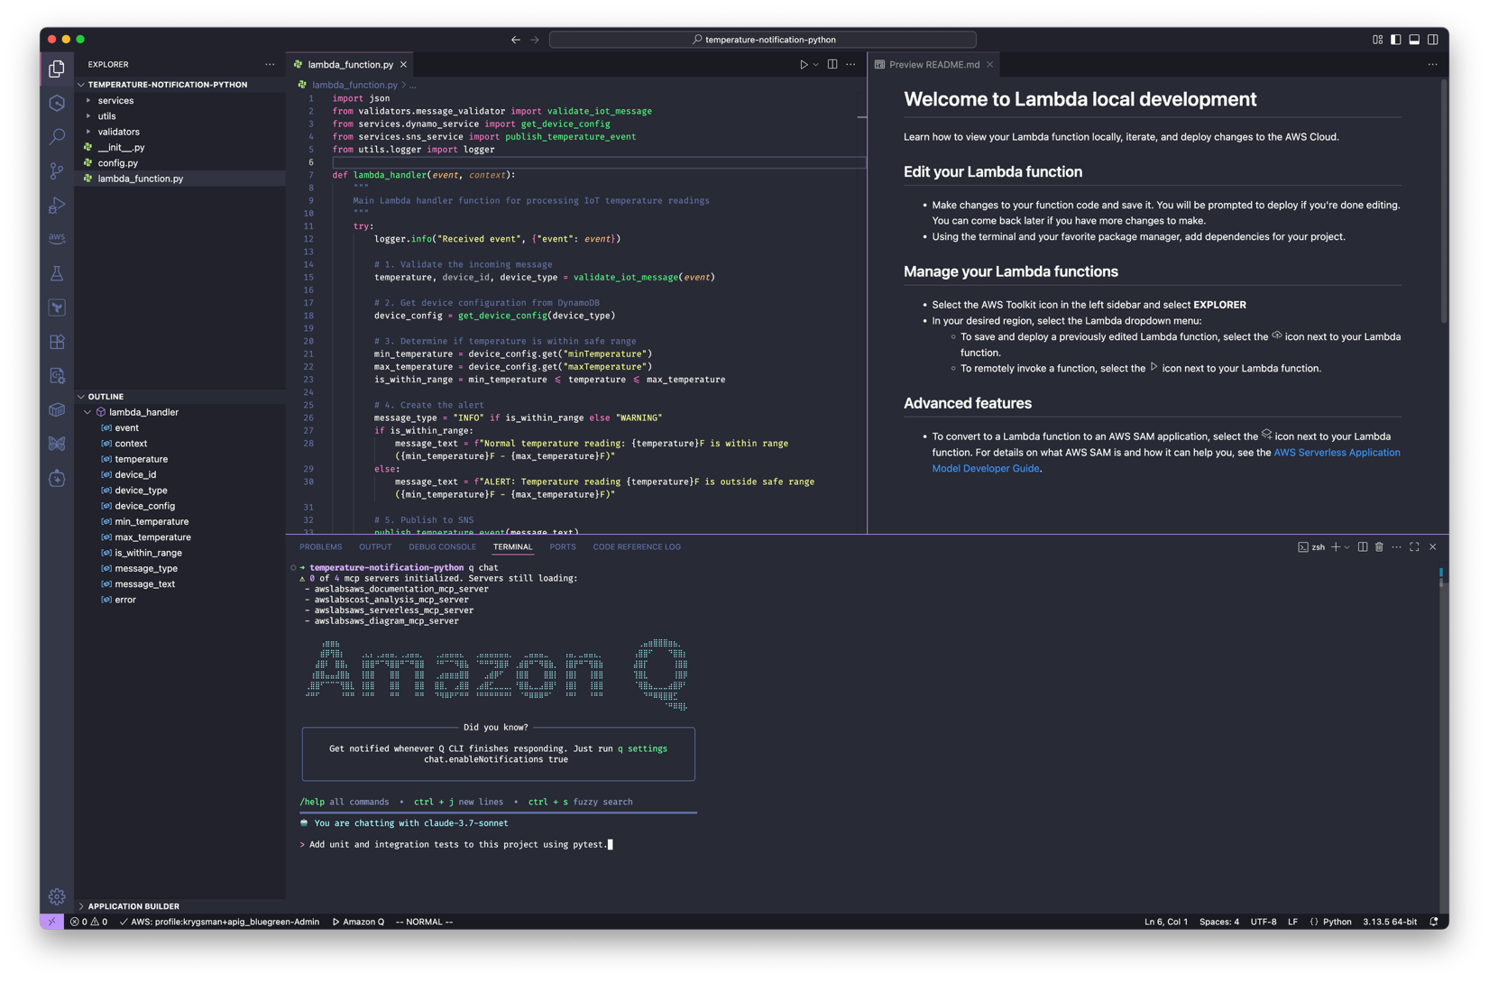Viewport: 1489px width, 982px height.
Task: Open terminal panel's More Actions menu
Action: click(x=1396, y=547)
